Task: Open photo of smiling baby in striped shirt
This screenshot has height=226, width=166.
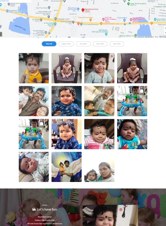Action: click(x=99, y=68)
